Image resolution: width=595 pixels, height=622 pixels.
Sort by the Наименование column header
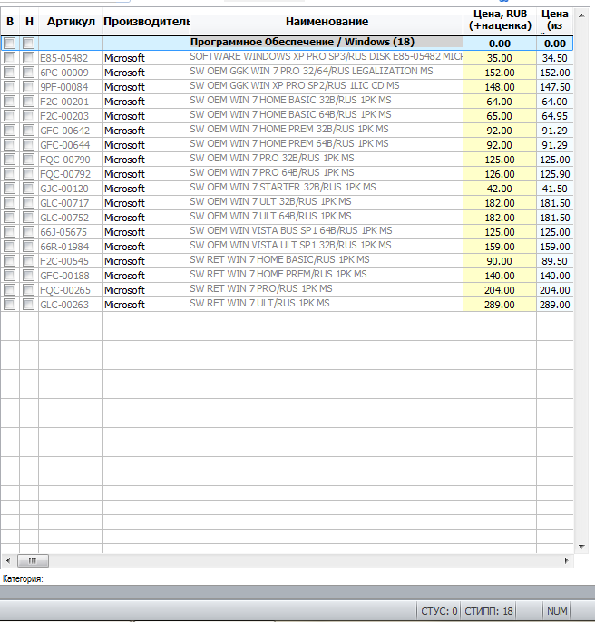pyautogui.click(x=327, y=22)
